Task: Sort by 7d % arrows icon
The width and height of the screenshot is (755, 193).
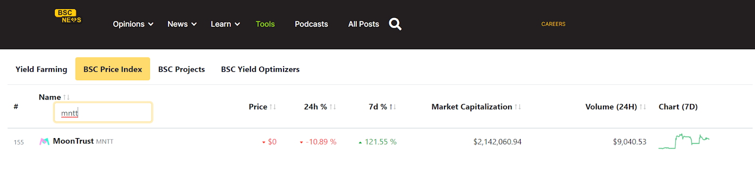Action: pos(393,107)
